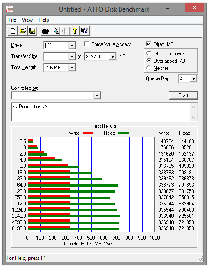Screen dimensions: 210x268
Task: Activate context help arrow-question icon
Action: click(84, 31)
